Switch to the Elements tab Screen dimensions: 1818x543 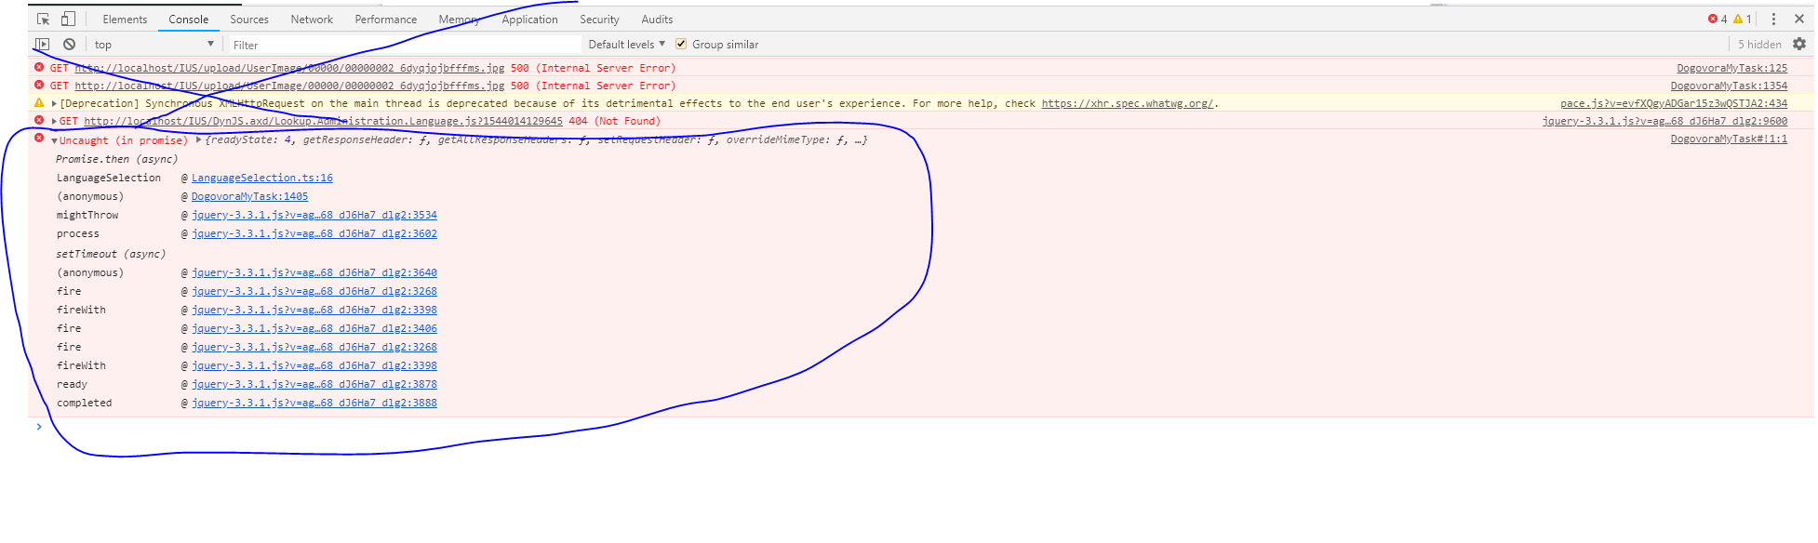(125, 19)
